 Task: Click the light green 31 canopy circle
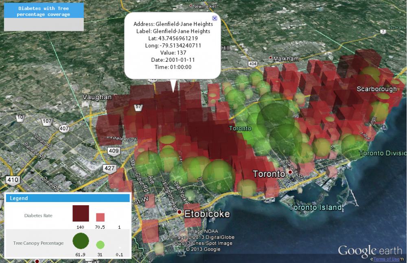pyautogui.click(x=100, y=245)
